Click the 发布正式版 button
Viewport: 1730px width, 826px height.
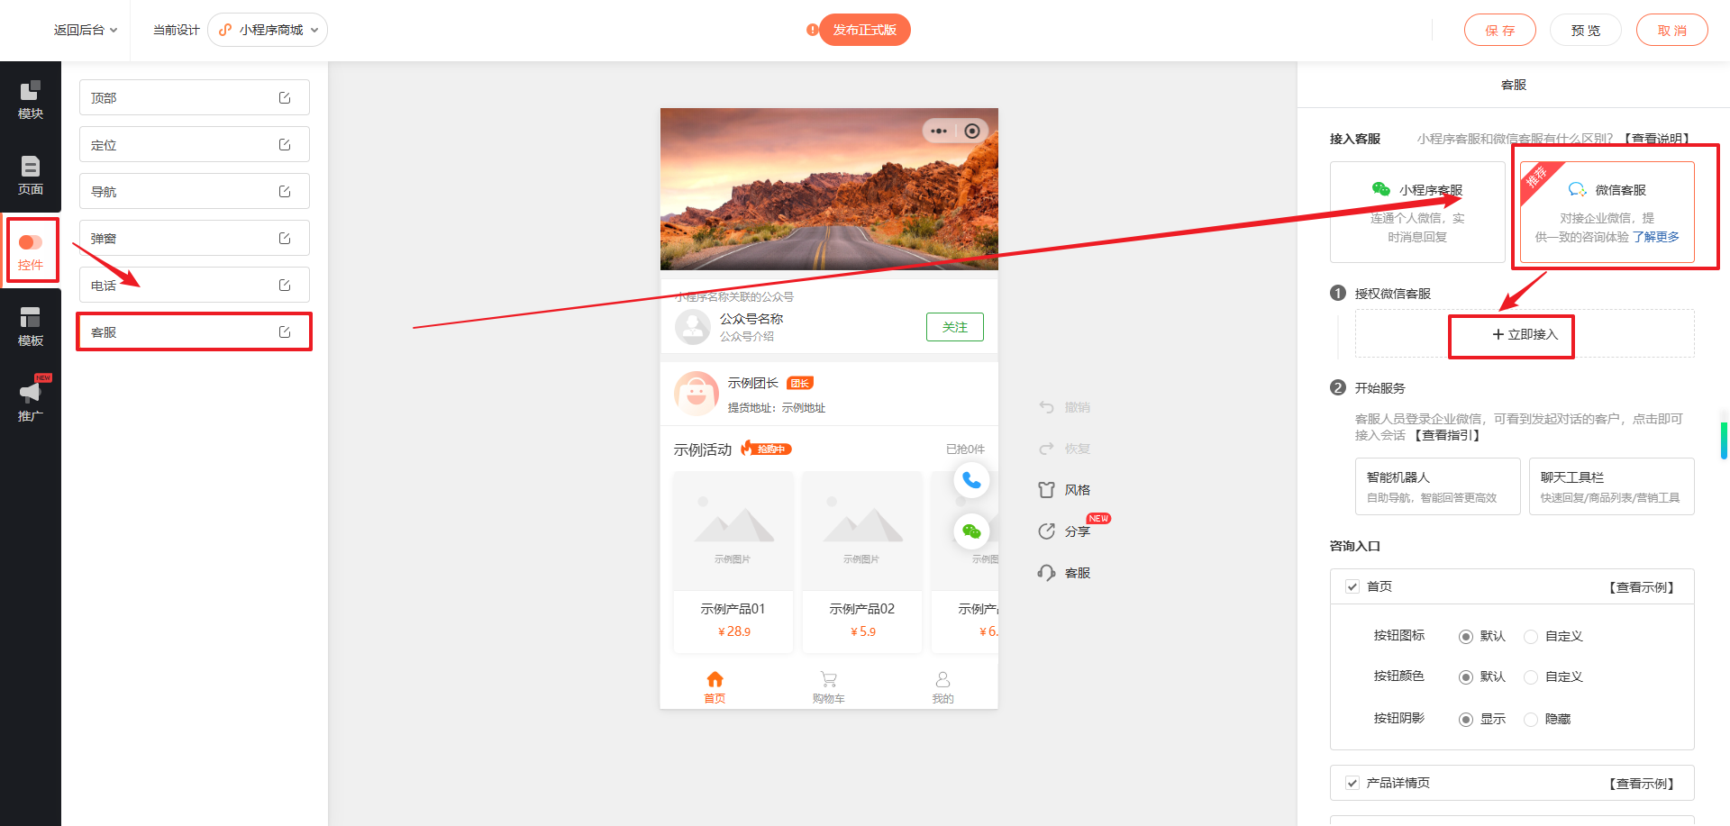864,30
